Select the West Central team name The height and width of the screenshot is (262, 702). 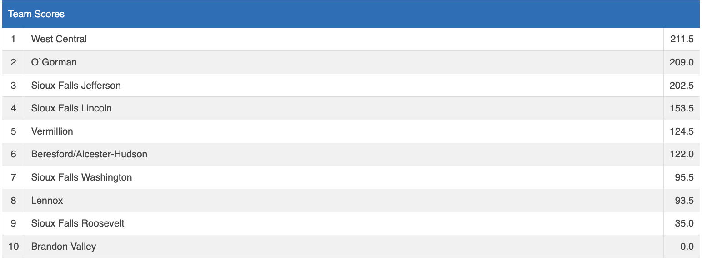tap(59, 39)
